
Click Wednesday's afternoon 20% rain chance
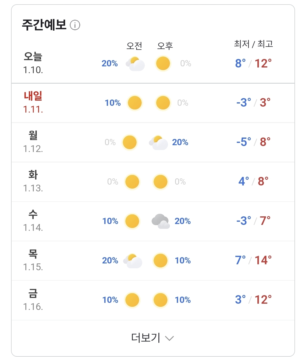pos(183,221)
